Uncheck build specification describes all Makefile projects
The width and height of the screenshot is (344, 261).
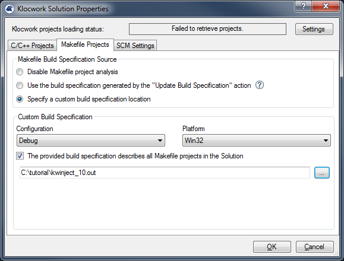point(20,156)
